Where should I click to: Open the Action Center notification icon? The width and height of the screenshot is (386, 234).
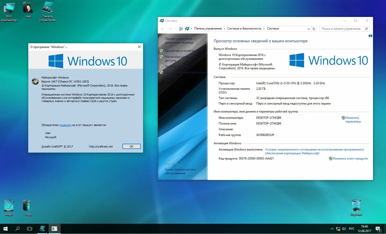(378, 228)
